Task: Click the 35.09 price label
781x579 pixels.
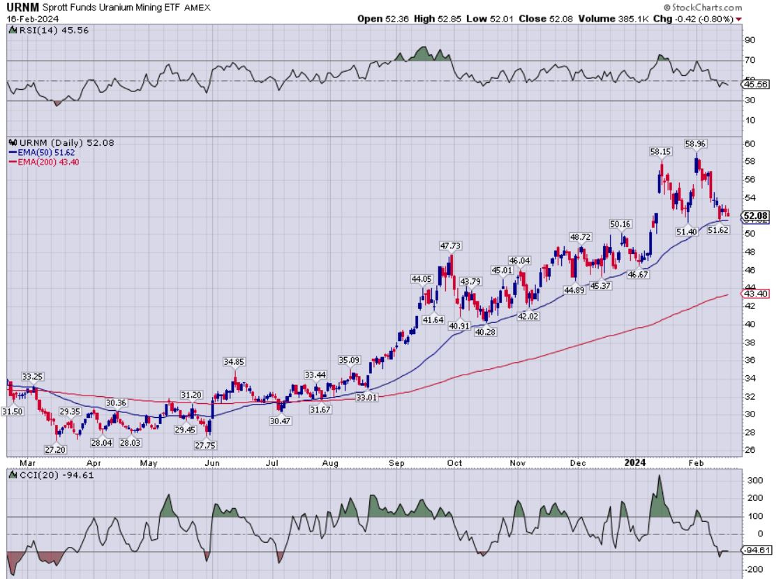Action: point(349,360)
